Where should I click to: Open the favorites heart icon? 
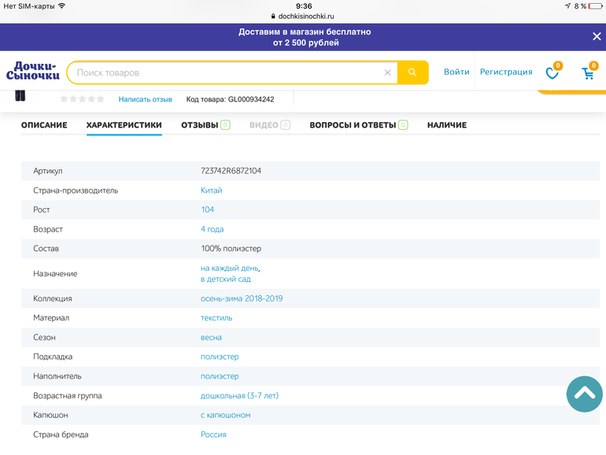[x=552, y=72]
